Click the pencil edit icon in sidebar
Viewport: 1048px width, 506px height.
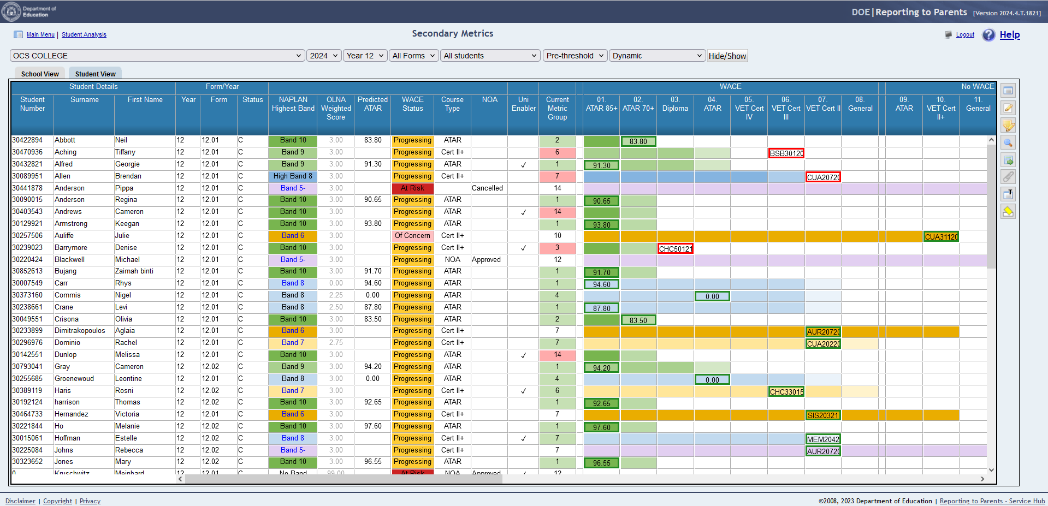click(x=1008, y=108)
